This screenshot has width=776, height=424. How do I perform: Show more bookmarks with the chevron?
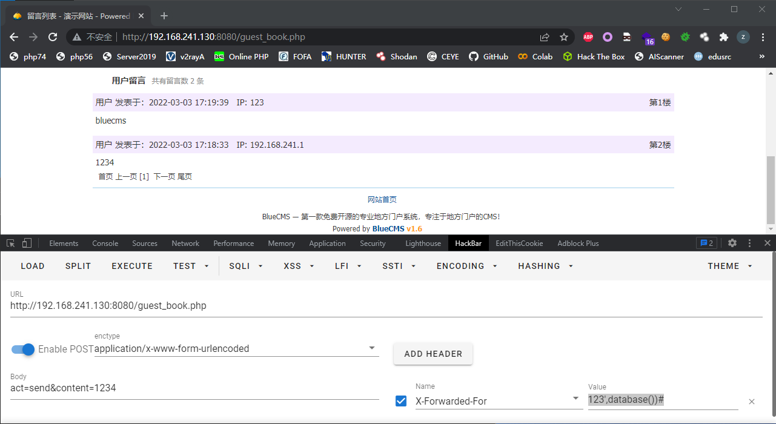pos(761,56)
